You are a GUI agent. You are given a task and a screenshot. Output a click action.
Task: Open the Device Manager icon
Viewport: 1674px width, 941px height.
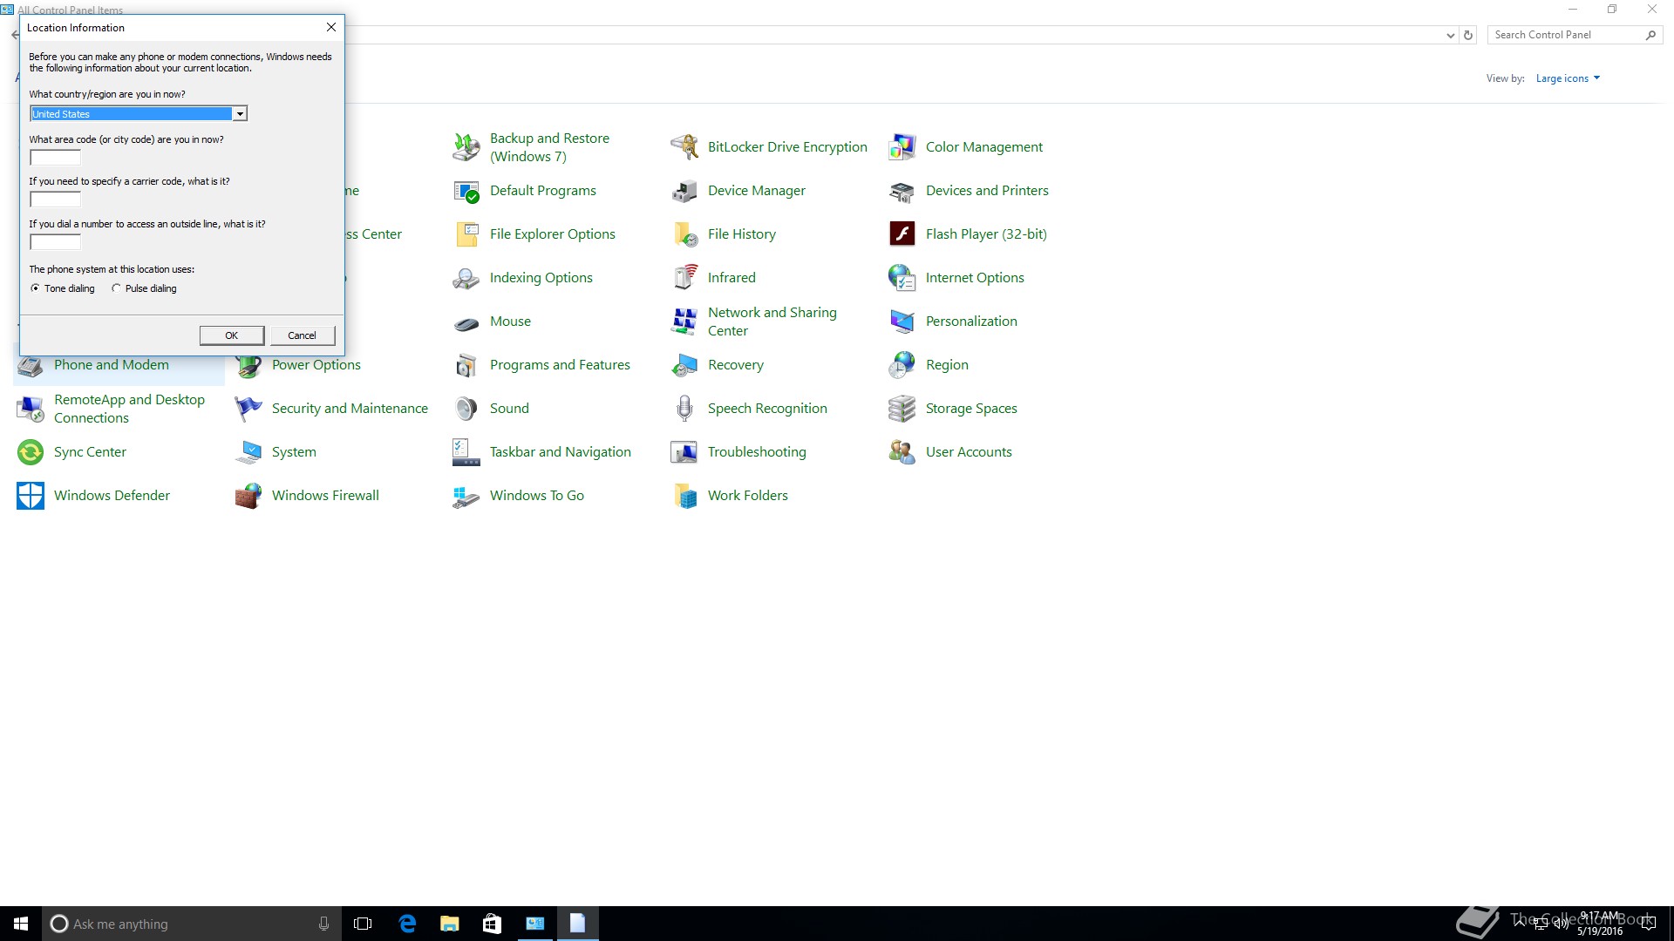(x=684, y=191)
